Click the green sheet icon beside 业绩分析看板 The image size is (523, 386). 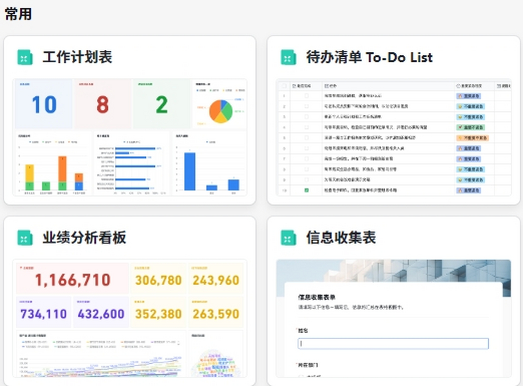pos(25,238)
